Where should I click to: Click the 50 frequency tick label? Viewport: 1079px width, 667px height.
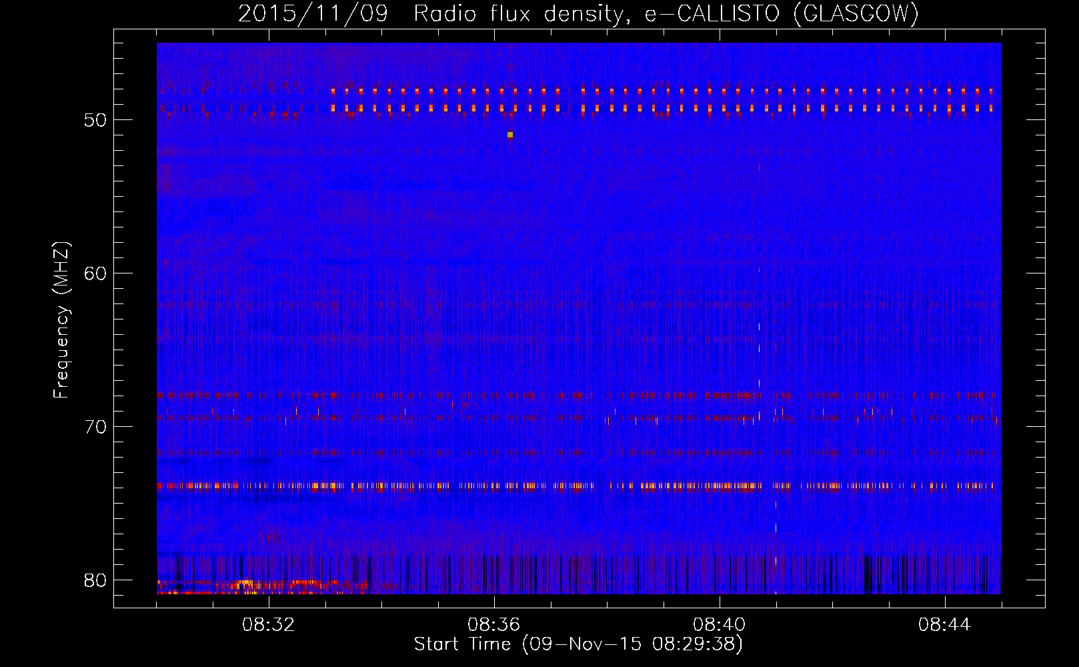95,120
